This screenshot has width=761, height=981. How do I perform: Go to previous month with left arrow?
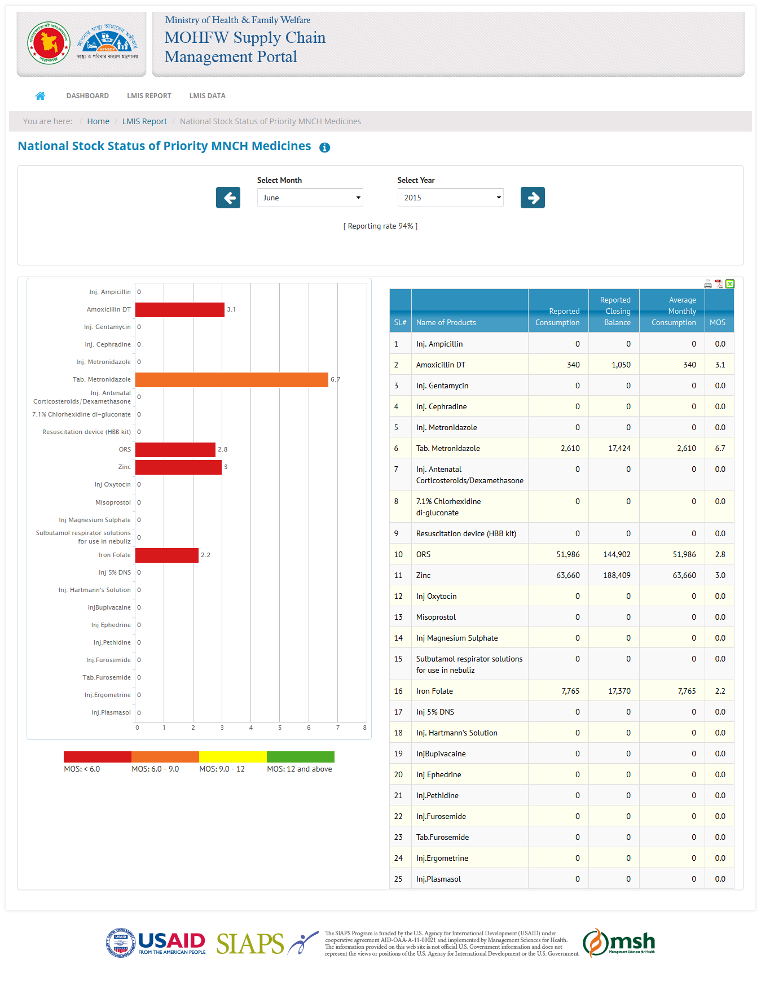(228, 198)
